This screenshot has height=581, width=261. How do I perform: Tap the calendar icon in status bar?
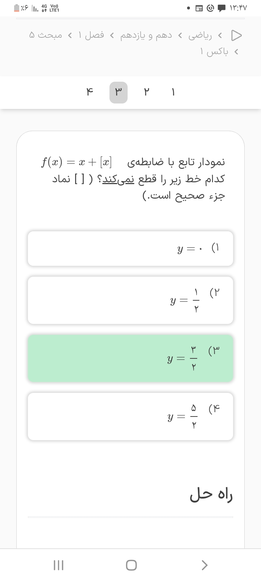point(199,8)
